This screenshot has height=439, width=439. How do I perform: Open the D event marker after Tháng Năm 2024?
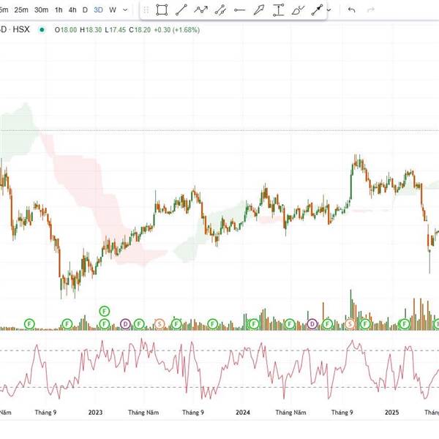pos(312,324)
